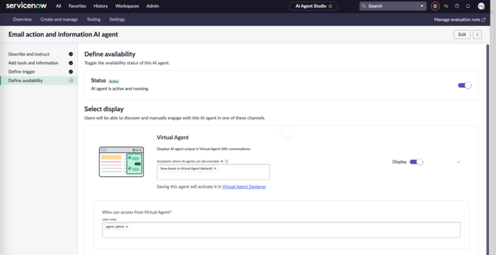Open the globe scope picker icon

[x=435, y=6]
